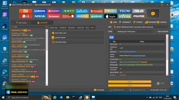Select the Android brand logo
This screenshot has height=100, width=179.
pyautogui.click(x=96, y=16)
